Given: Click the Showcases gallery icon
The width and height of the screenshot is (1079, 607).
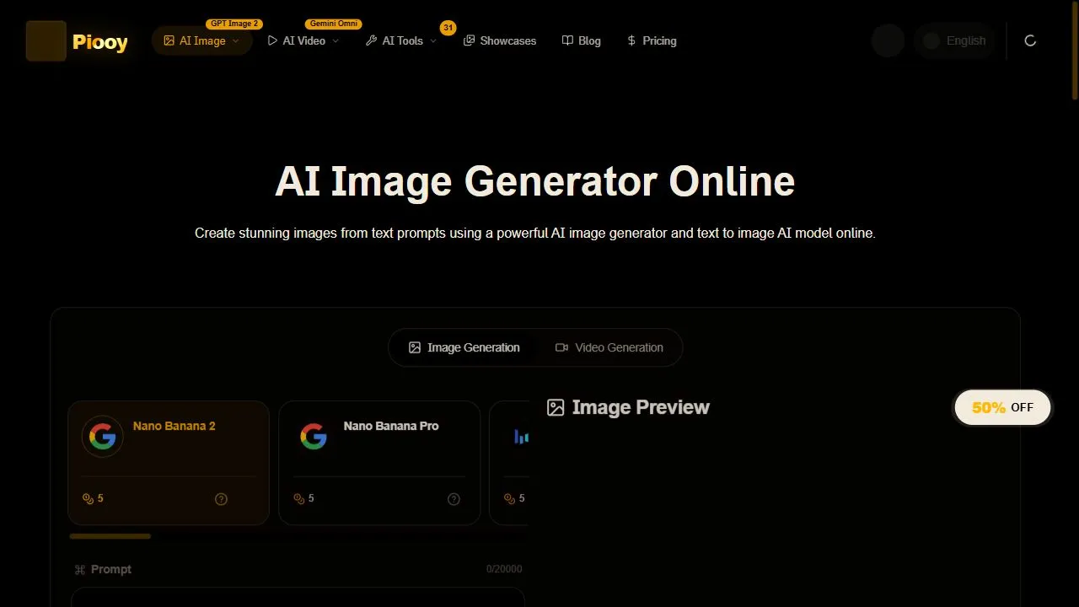Looking at the screenshot, I should click(470, 40).
